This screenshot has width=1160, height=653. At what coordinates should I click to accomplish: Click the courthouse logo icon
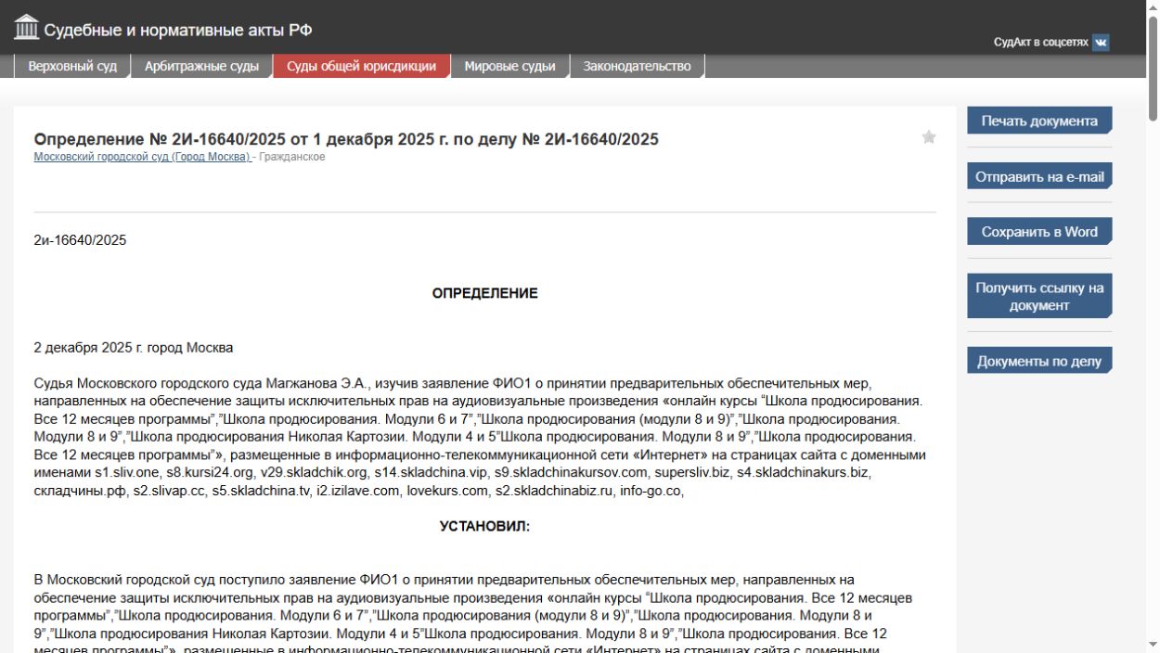(x=27, y=28)
